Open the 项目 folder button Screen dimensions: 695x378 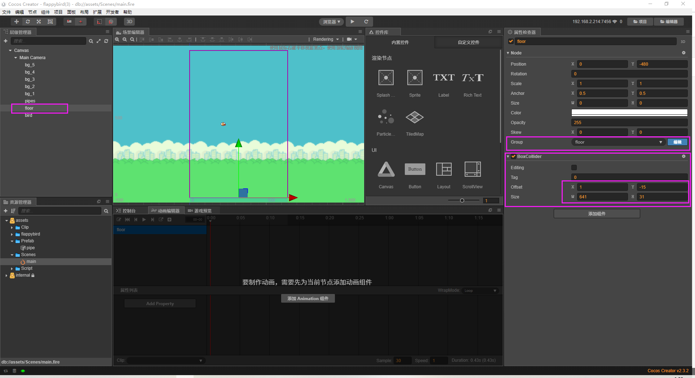click(640, 22)
